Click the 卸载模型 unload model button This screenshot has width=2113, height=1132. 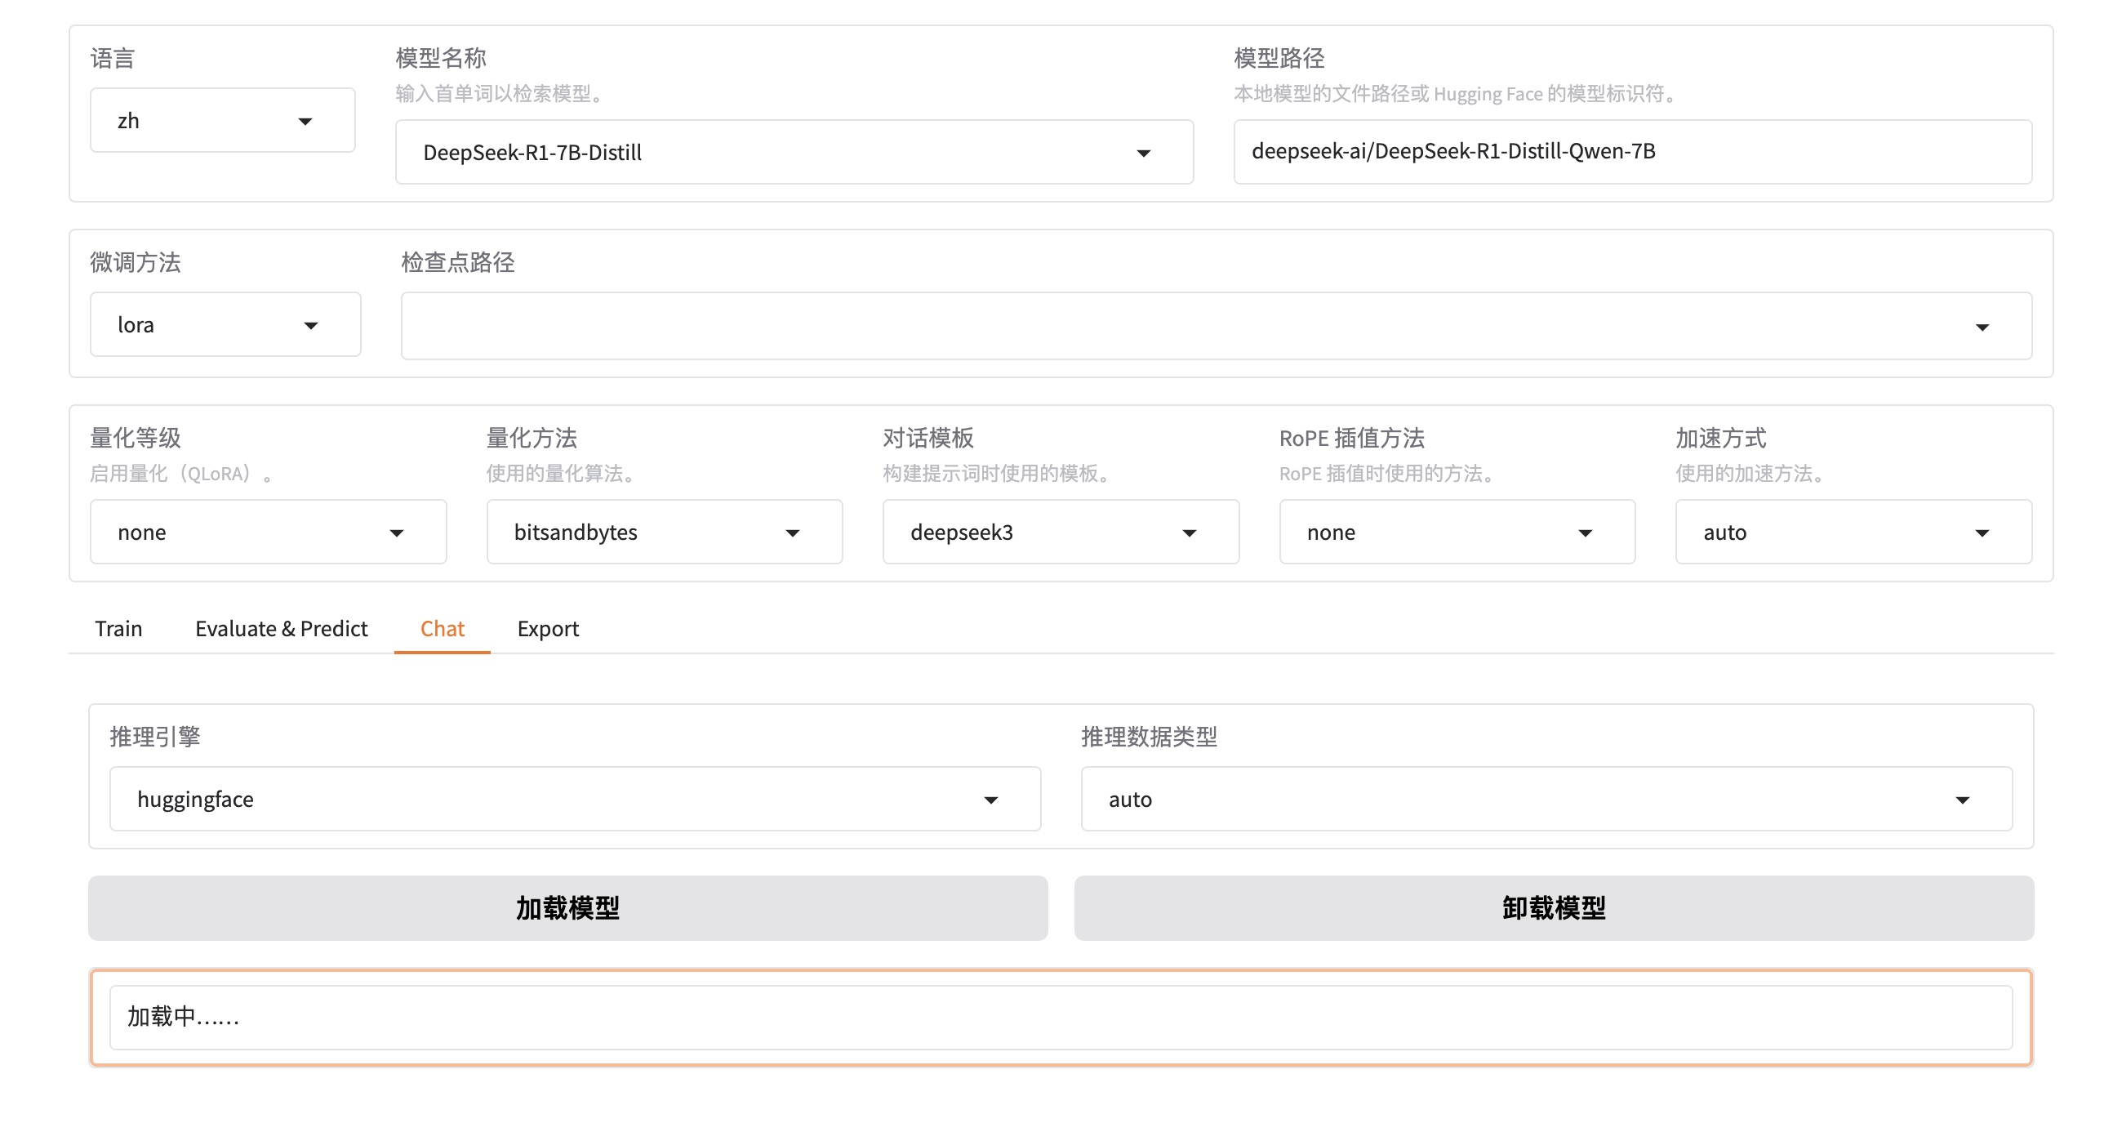[x=1553, y=908]
